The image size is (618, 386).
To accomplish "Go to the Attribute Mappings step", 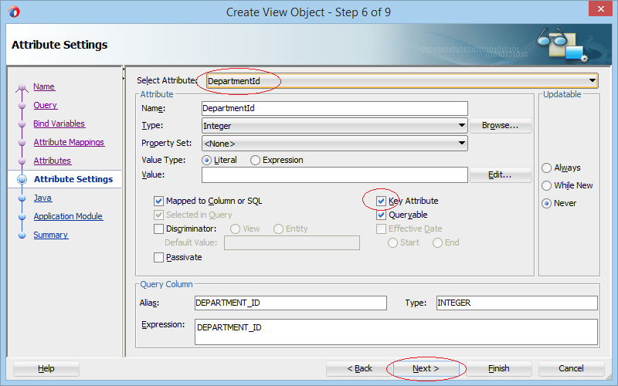I will pos(69,142).
